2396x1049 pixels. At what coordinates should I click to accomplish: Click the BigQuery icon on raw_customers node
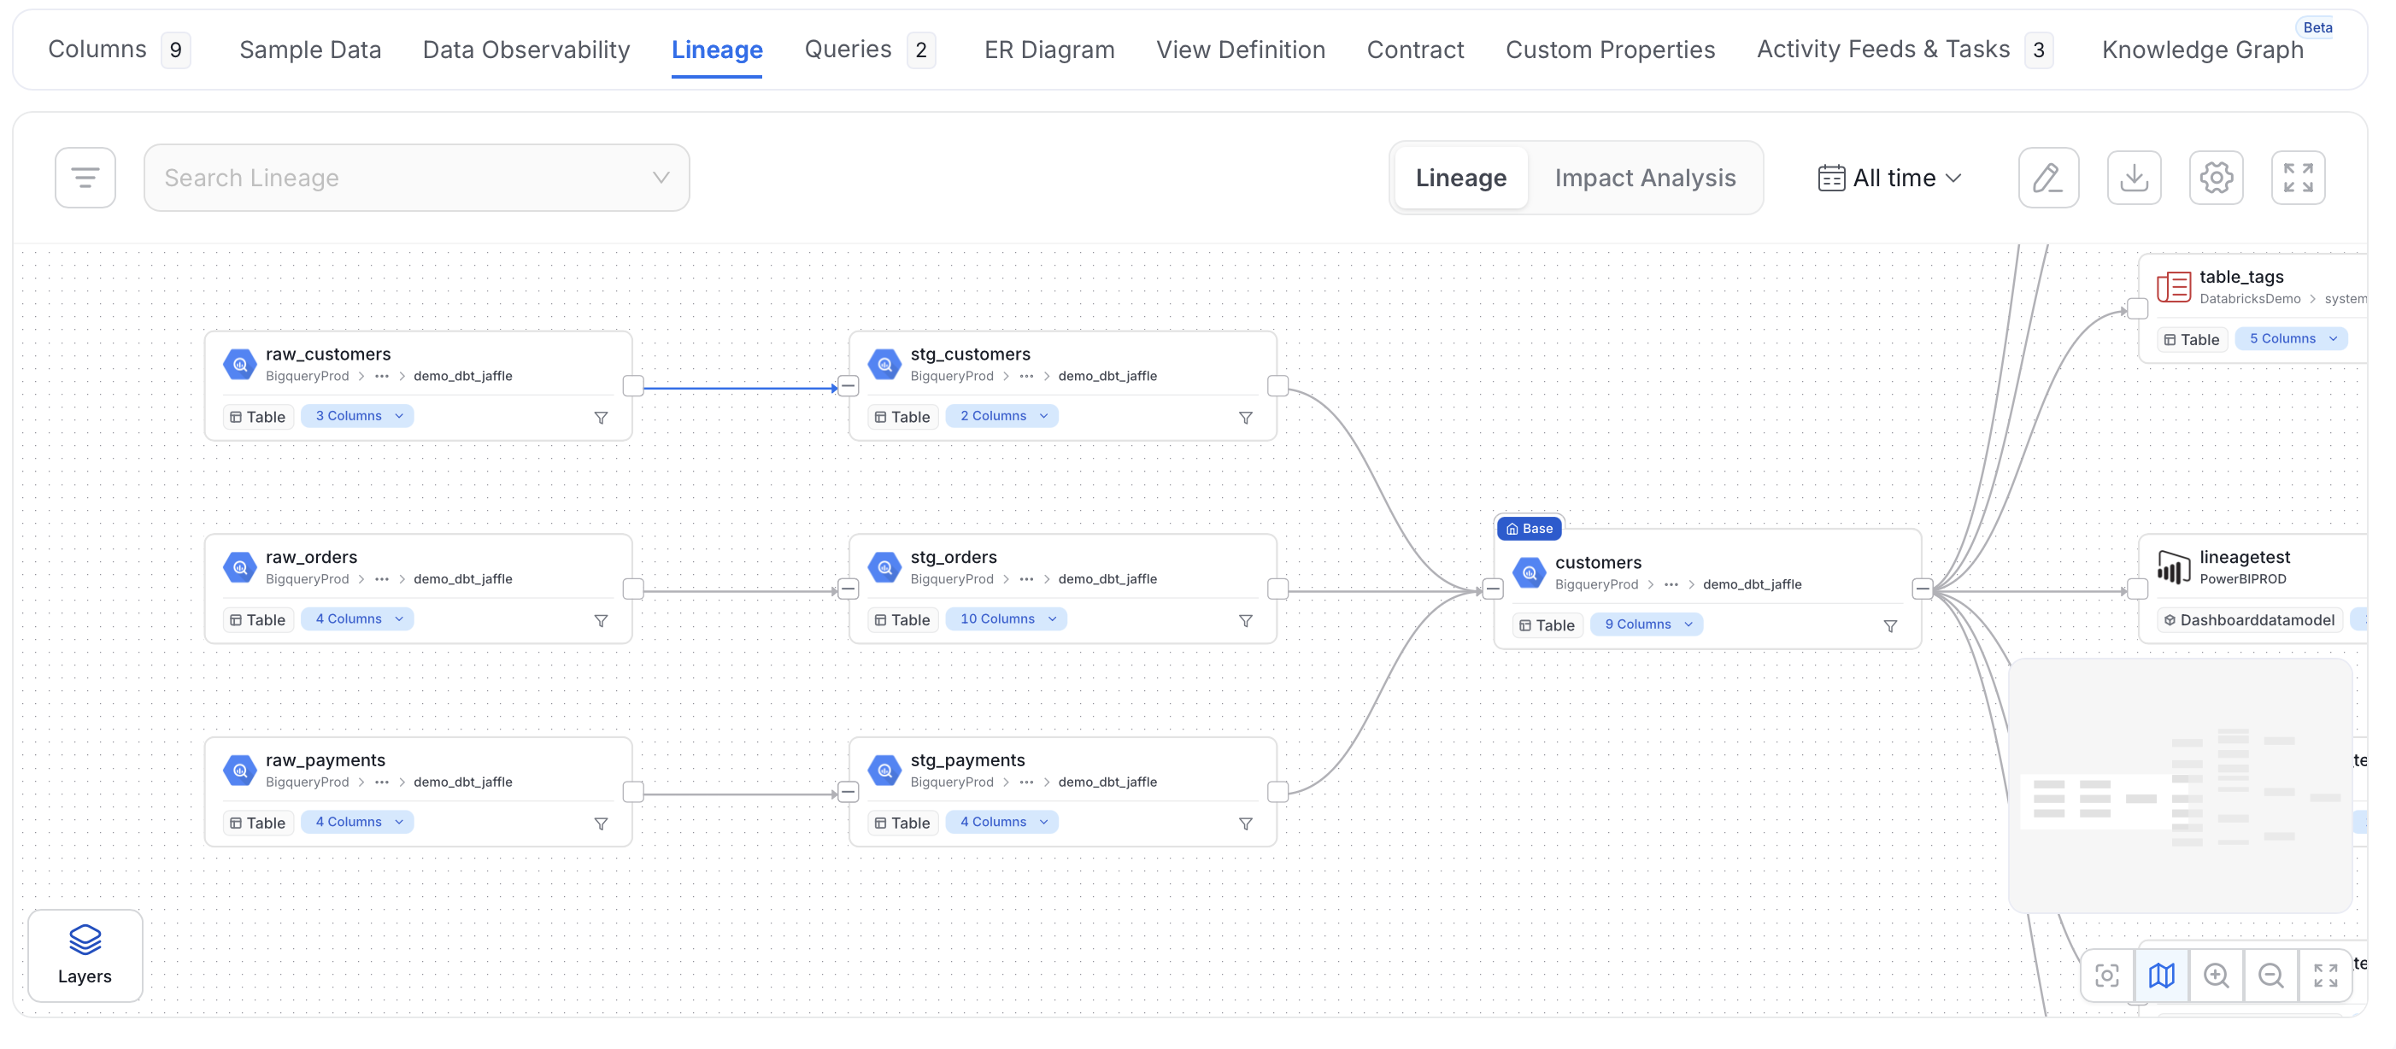click(240, 365)
